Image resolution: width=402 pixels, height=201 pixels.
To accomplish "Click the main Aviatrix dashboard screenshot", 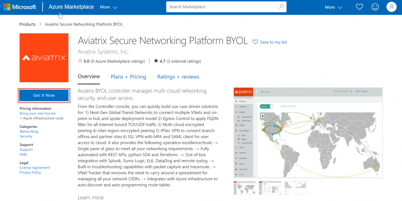I will click(308, 133).
